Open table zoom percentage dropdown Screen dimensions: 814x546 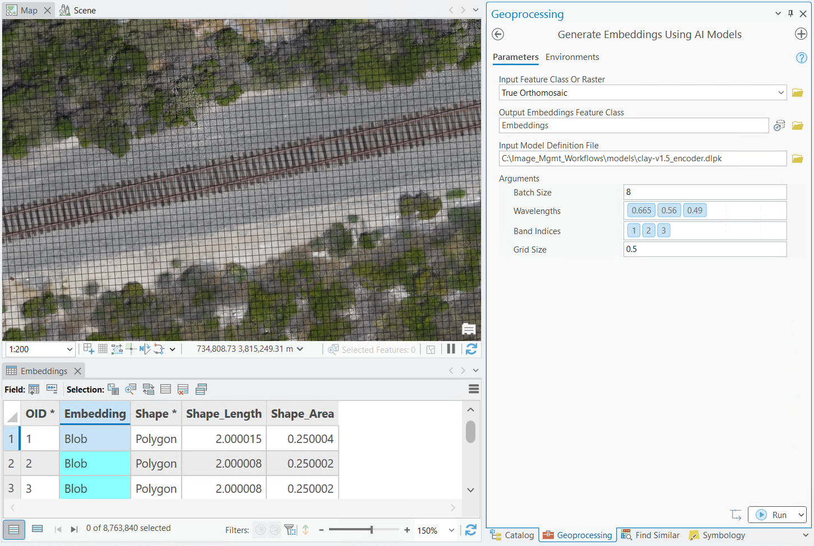[x=451, y=530]
